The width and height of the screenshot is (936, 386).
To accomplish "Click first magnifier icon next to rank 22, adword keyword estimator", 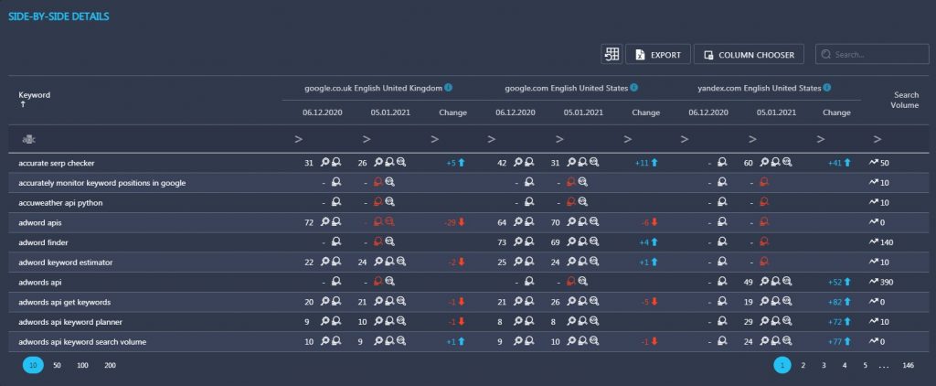I will [x=324, y=262].
